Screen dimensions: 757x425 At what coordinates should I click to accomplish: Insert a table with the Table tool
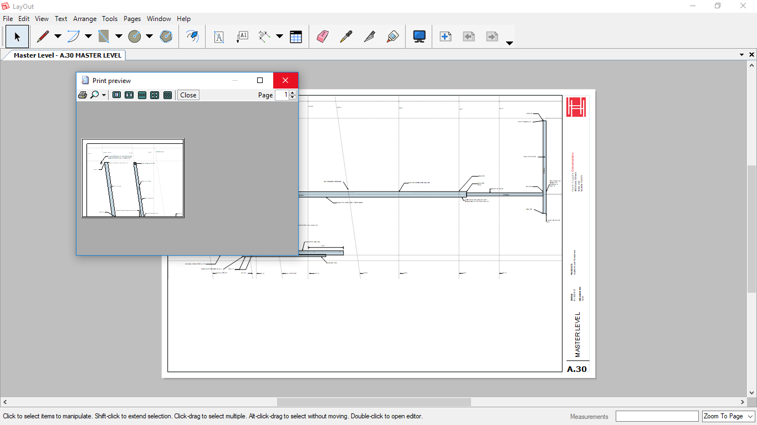pos(296,37)
